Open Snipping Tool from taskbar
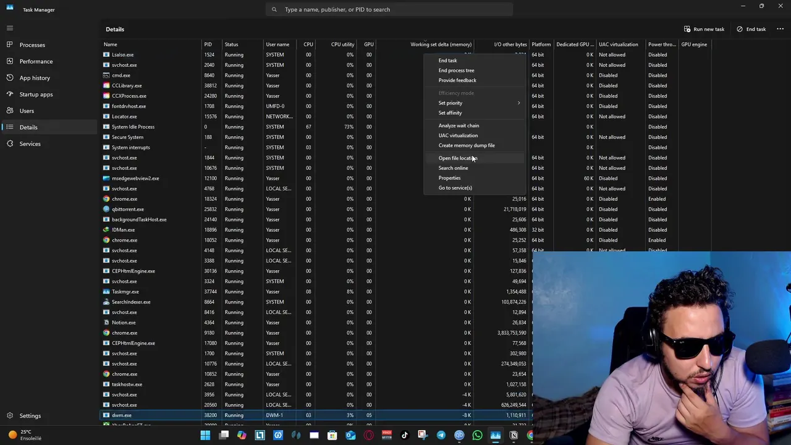The height and width of the screenshot is (445, 791). coord(423,435)
